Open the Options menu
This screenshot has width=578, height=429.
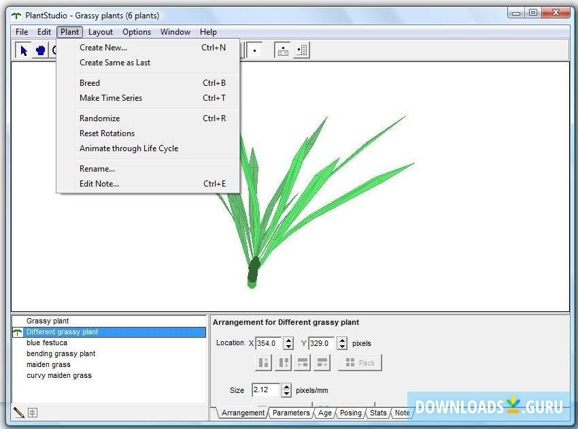point(137,32)
